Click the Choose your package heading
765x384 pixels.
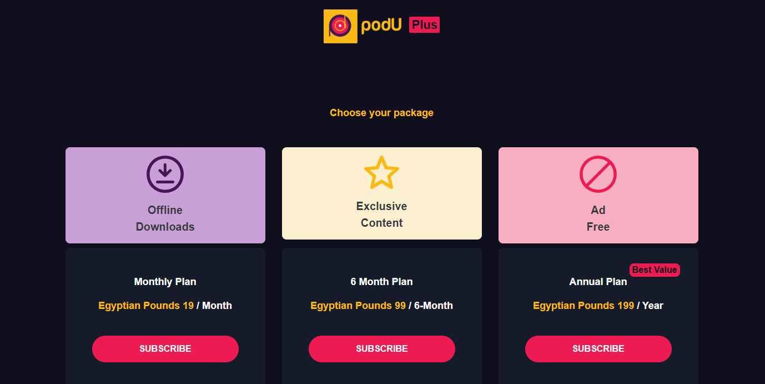tap(382, 113)
